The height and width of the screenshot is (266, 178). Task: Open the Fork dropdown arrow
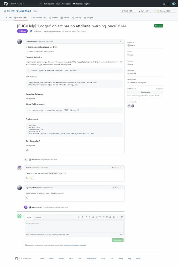(x=153, y=11)
